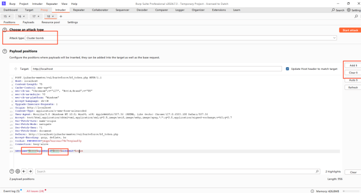Viewport: 361px width, 193px height.
Task: Click the memory info icon in status bar
Action: click(312, 191)
